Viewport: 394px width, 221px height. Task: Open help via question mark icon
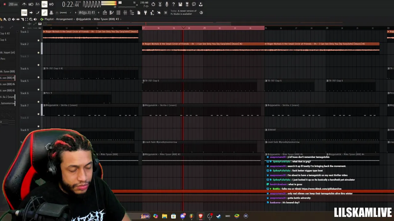(x=174, y=4)
